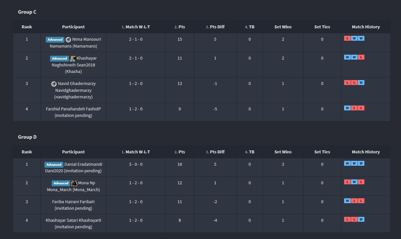401x239 pixels.
Task: Open Farshid Panahandeh FashidP participant entry
Action: 73,109
